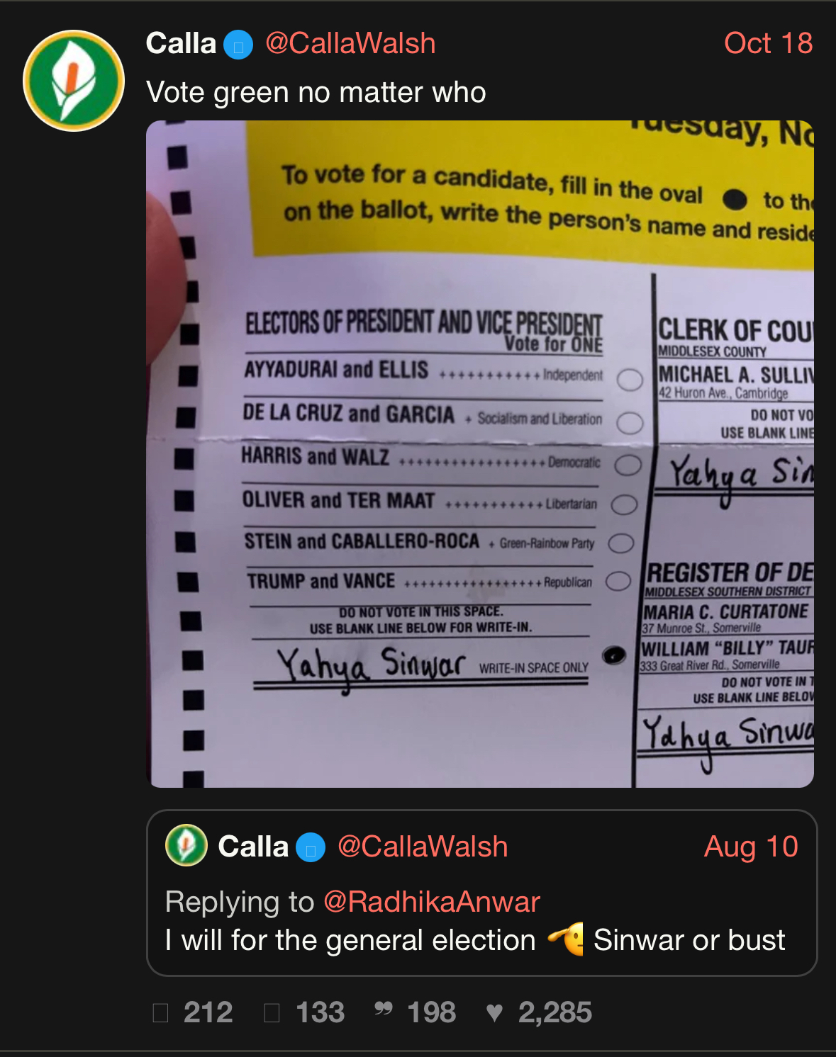Click the retweet icon beside 133

tap(272, 1012)
